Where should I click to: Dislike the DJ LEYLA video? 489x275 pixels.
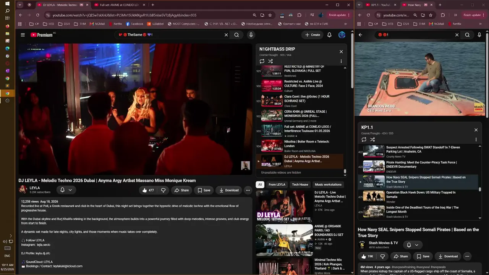click(x=164, y=190)
